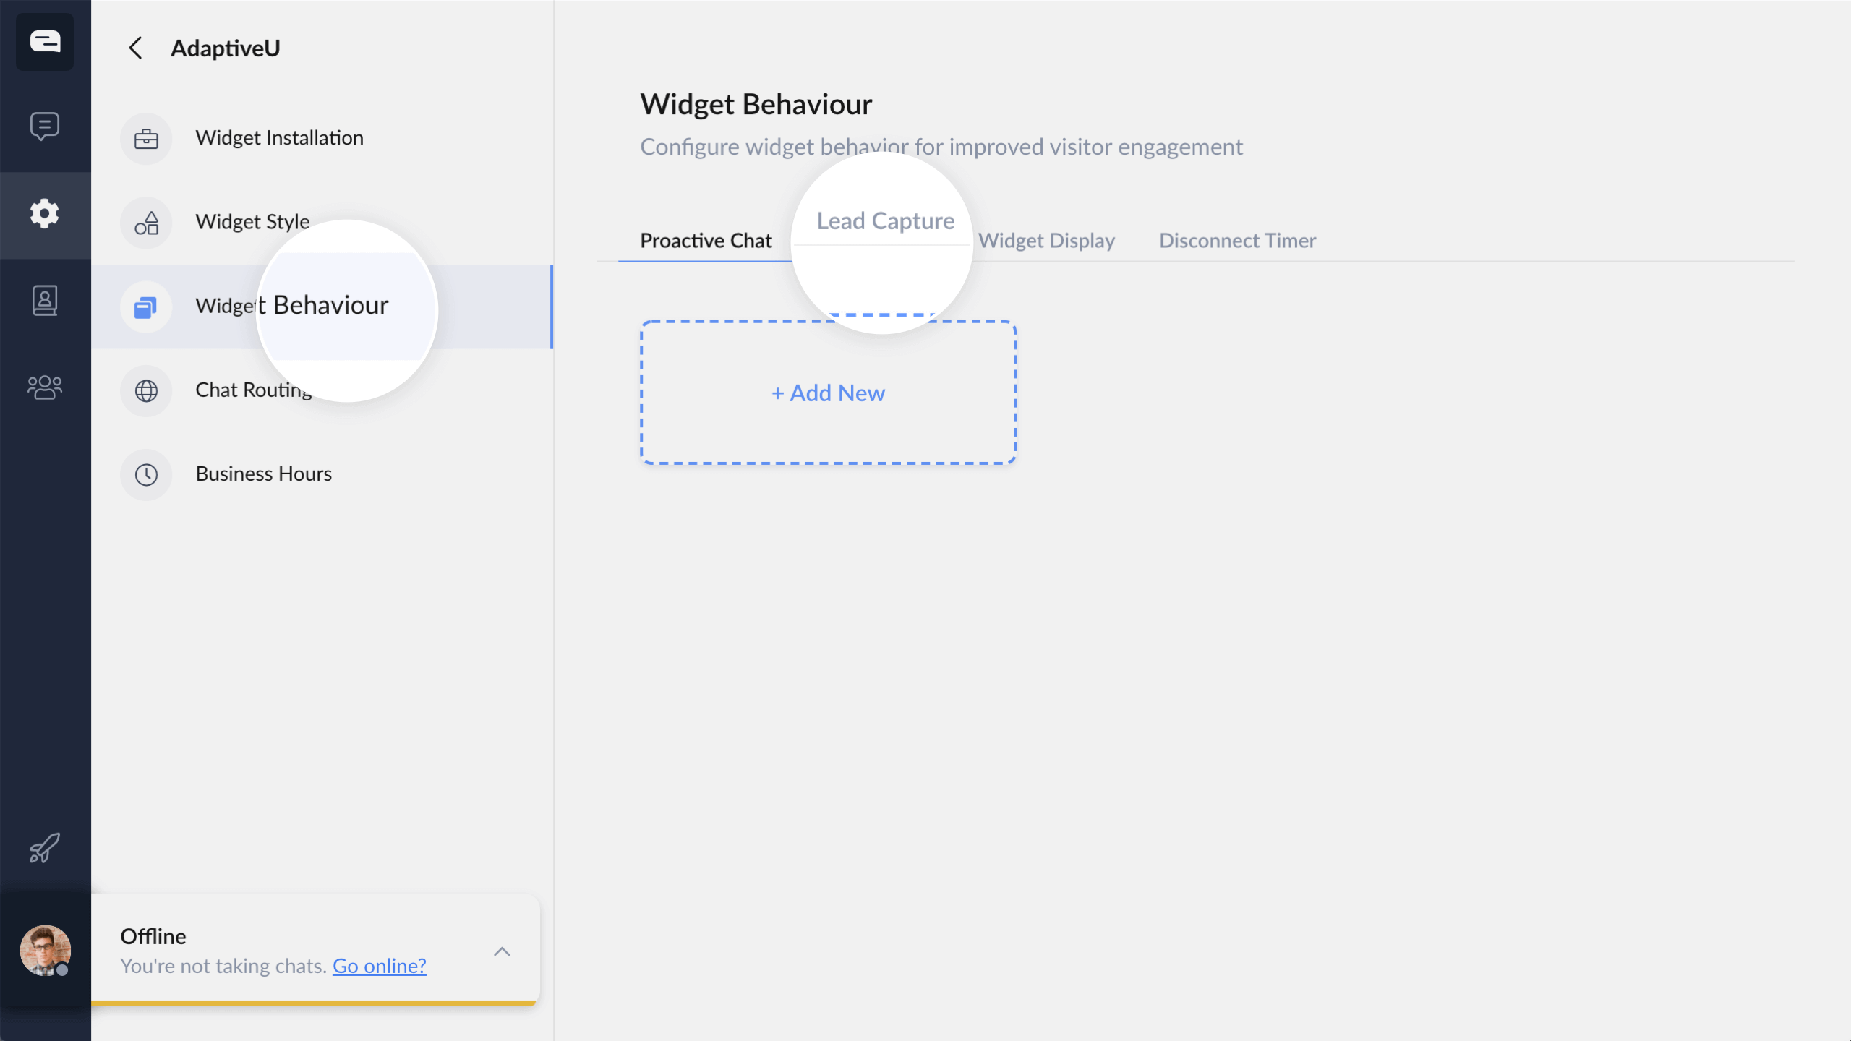Open the Settings gear in the sidebar
1851x1041 pixels.
45,214
